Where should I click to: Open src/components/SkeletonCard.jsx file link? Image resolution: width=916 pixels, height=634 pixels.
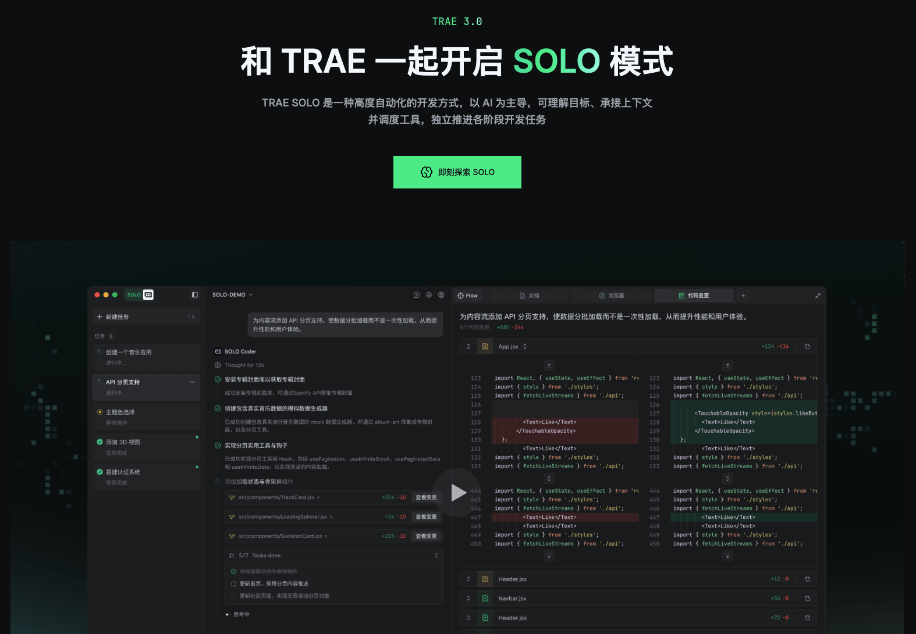(x=282, y=536)
